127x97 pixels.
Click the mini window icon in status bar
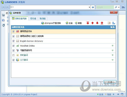(122, 94)
